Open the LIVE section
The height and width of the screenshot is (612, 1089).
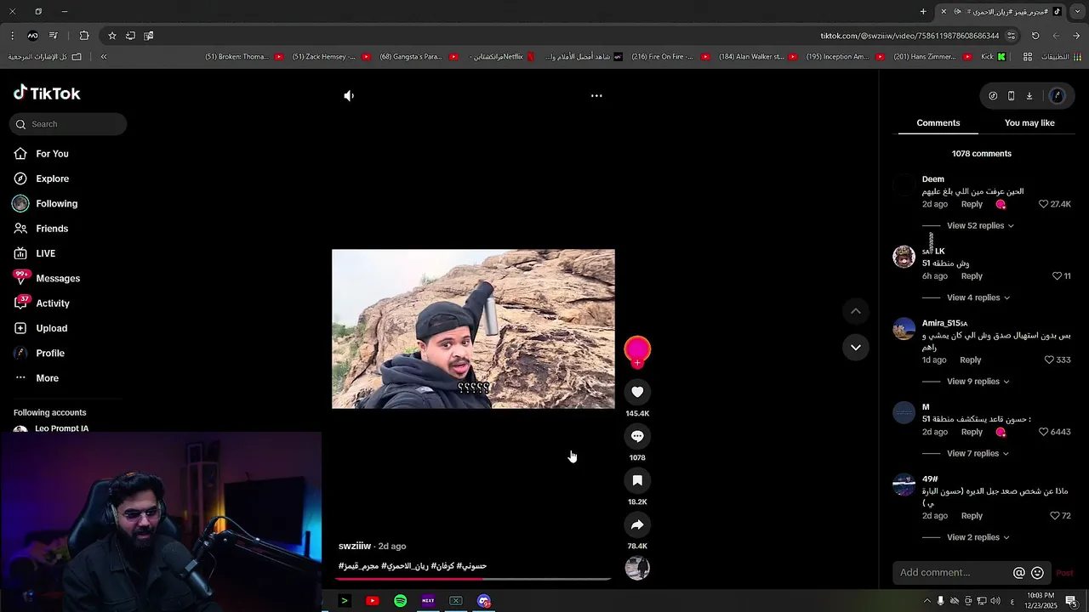pyautogui.click(x=45, y=253)
